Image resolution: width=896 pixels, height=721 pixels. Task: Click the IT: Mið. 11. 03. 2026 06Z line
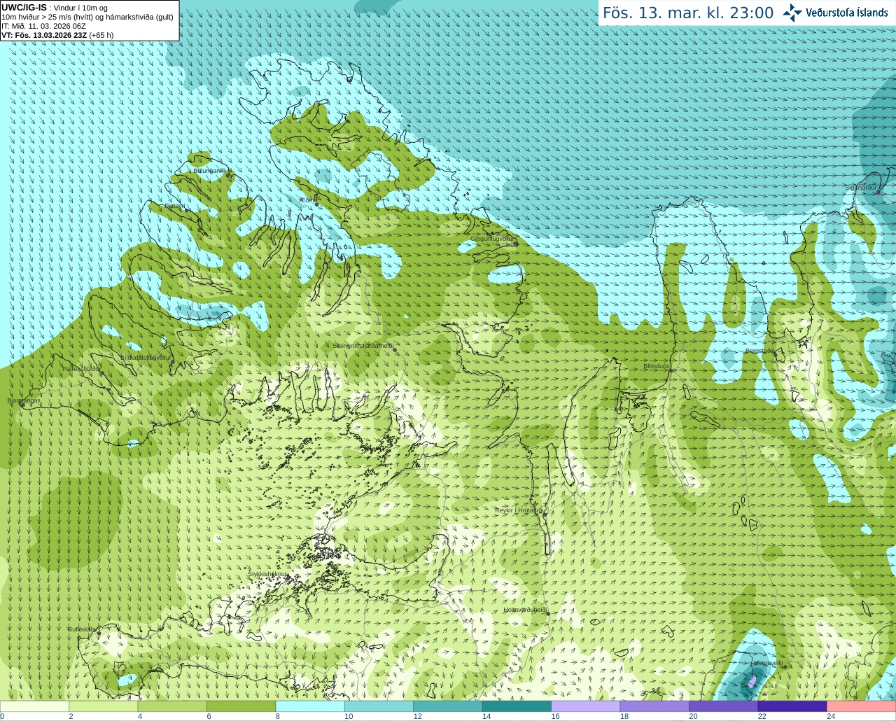tap(43, 26)
